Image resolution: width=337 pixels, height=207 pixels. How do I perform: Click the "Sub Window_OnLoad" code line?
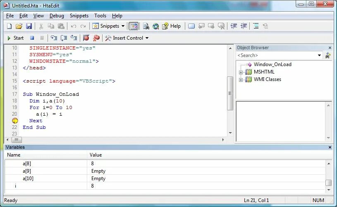point(51,94)
